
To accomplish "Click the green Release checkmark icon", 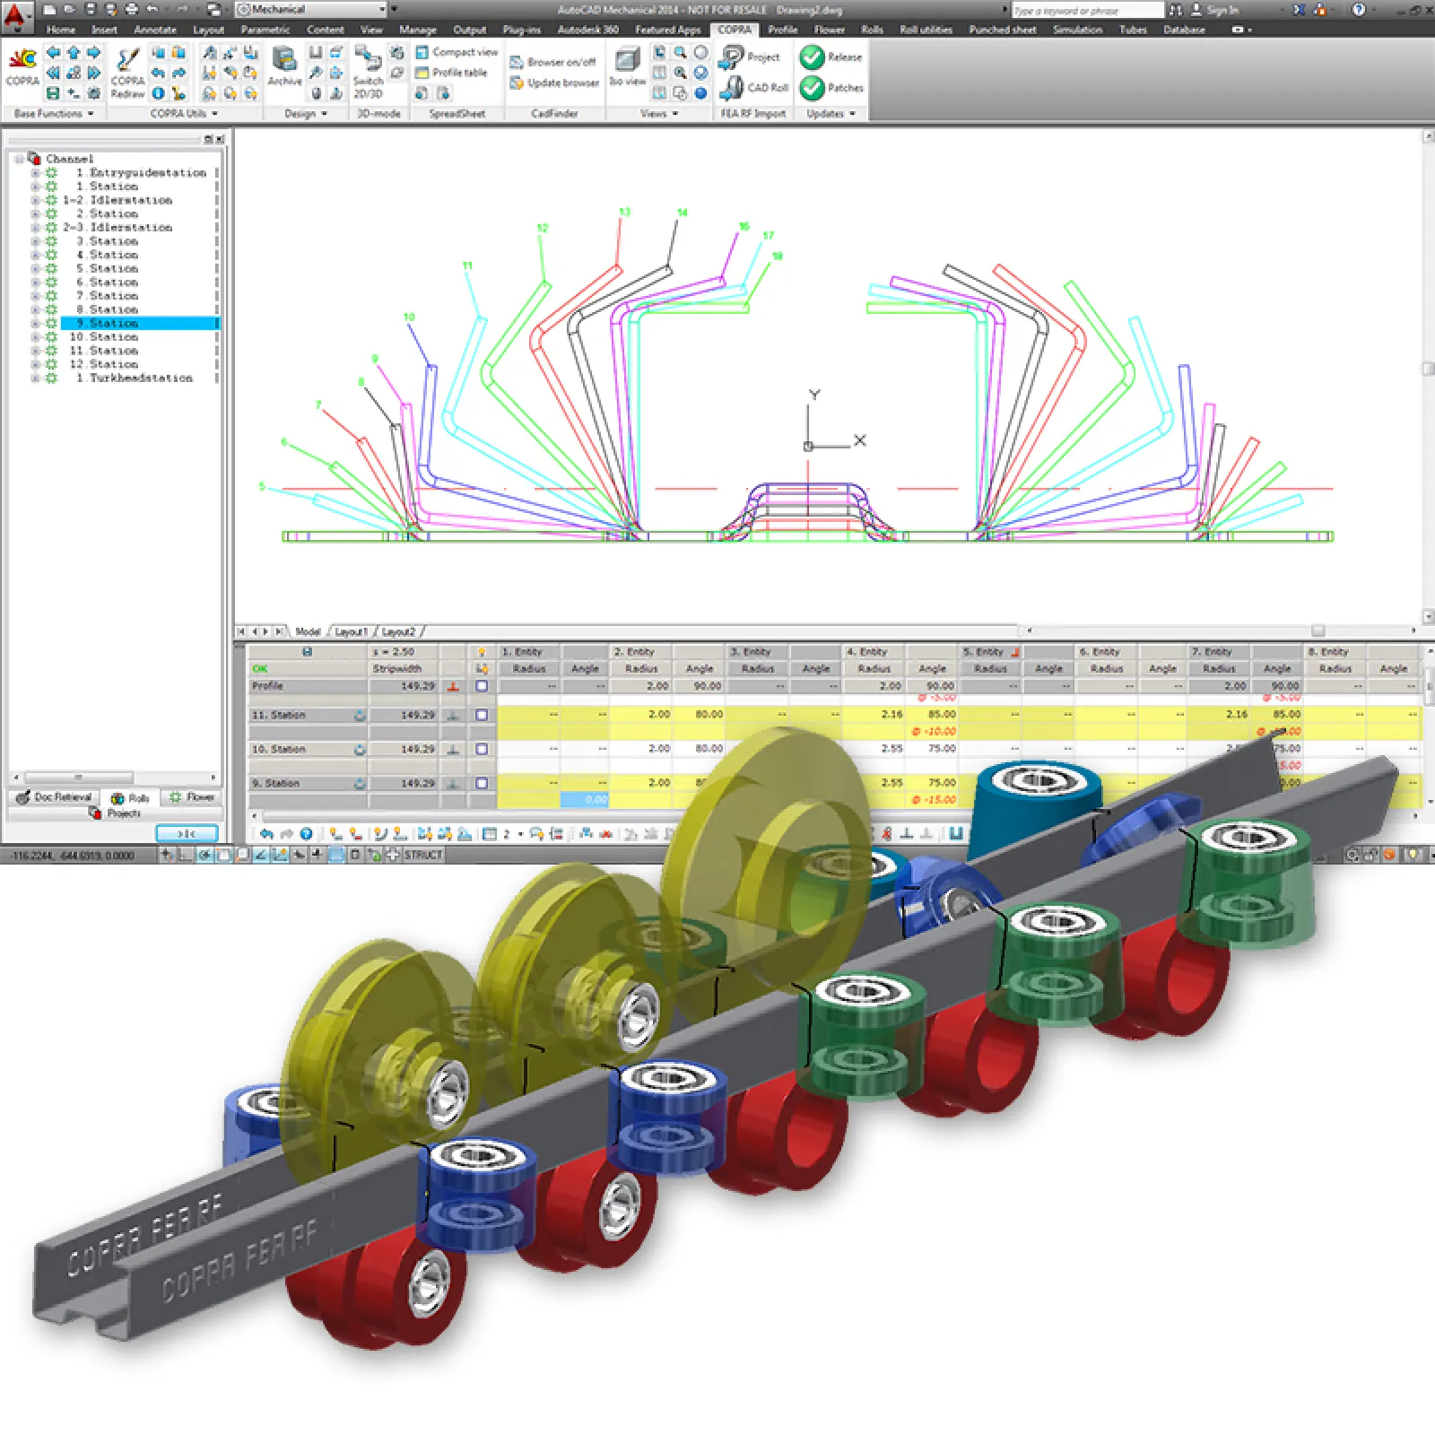I will click(812, 57).
